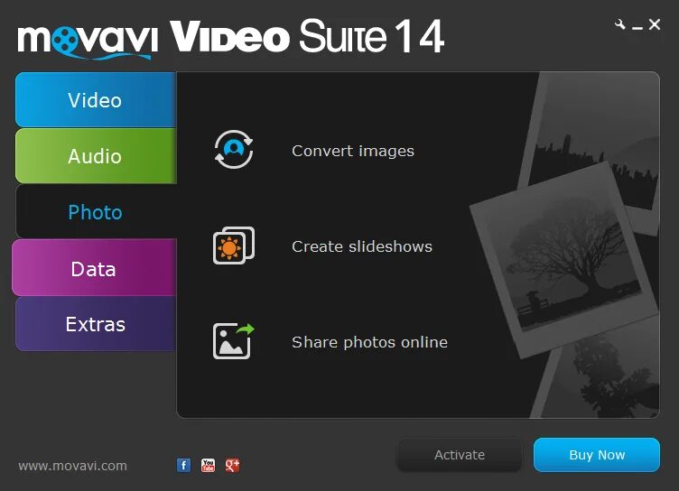Open settings with the wrench icon
This screenshot has width=679, height=491.
click(620, 24)
